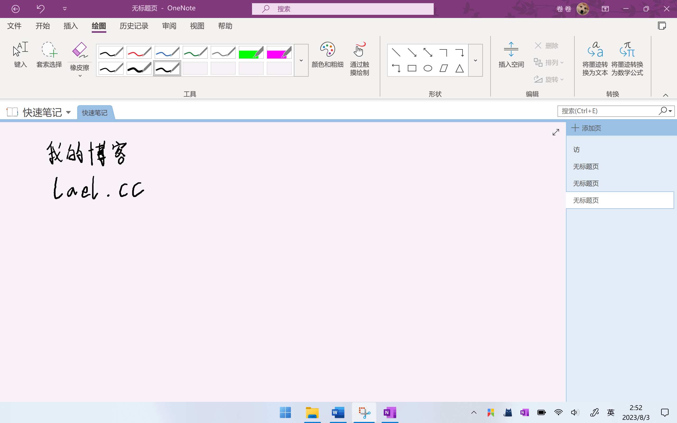Expand the shapes gallery dropdown
This screenshot has height=423, width=677.
click(x=475, y=61)
